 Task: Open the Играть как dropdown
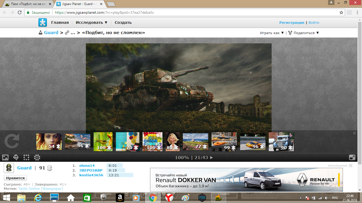(272, 33)
